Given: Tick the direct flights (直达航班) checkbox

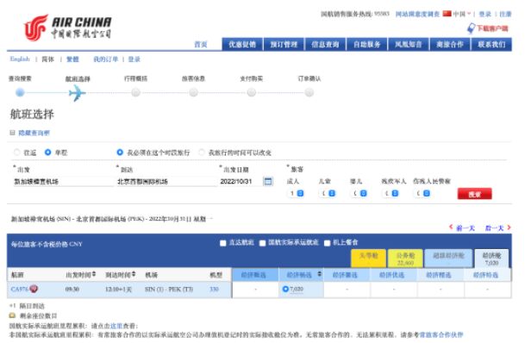Looking at the screenshot, I should 222,243.
